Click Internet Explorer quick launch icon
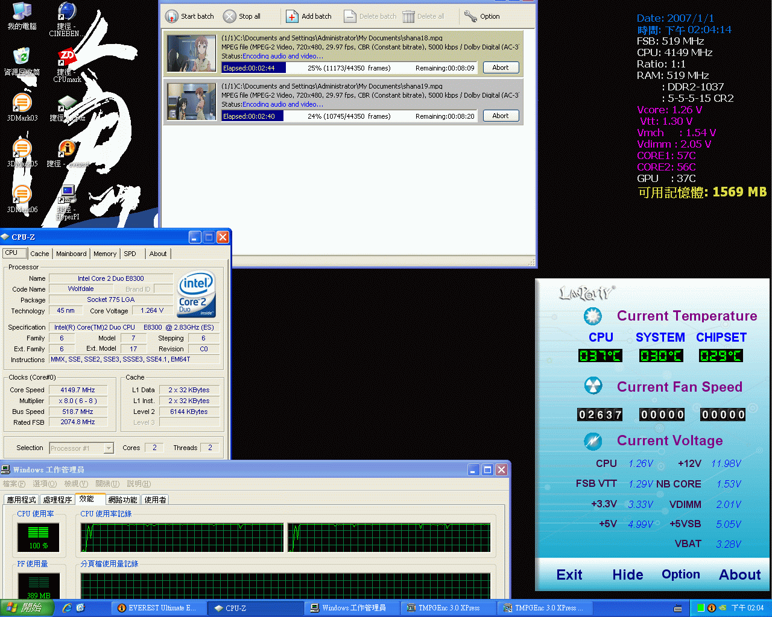The height and width of the screenshot is (617, 772). (x=67, y=608)
